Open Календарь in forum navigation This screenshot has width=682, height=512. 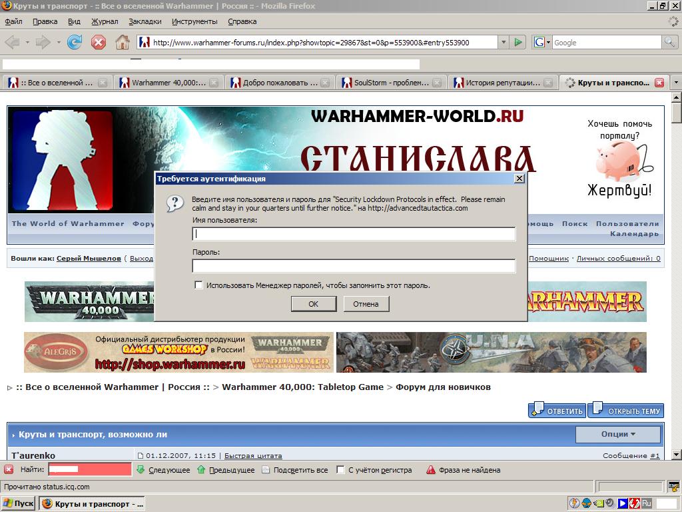click(x=634, y=234)
